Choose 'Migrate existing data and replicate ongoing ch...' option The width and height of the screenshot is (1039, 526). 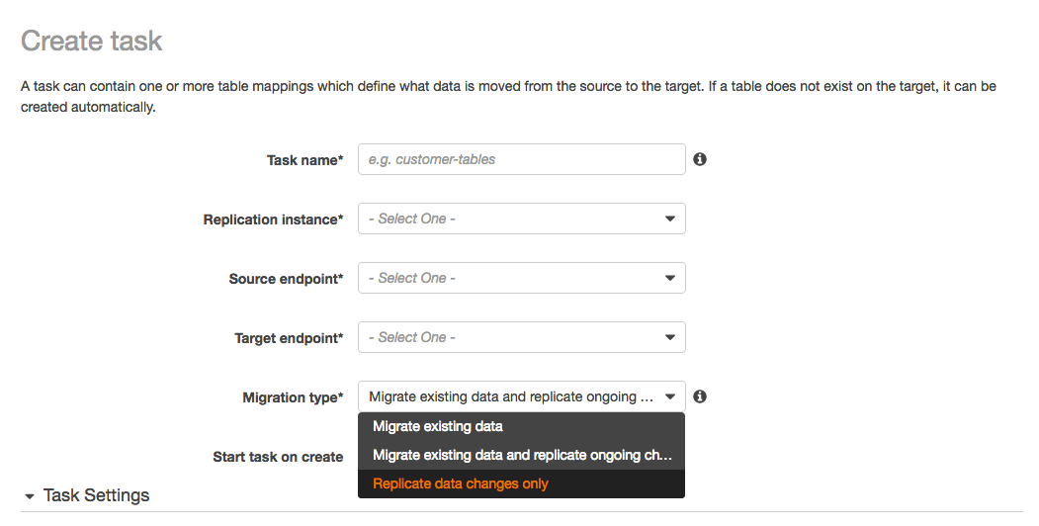click(x=522, y=455)
